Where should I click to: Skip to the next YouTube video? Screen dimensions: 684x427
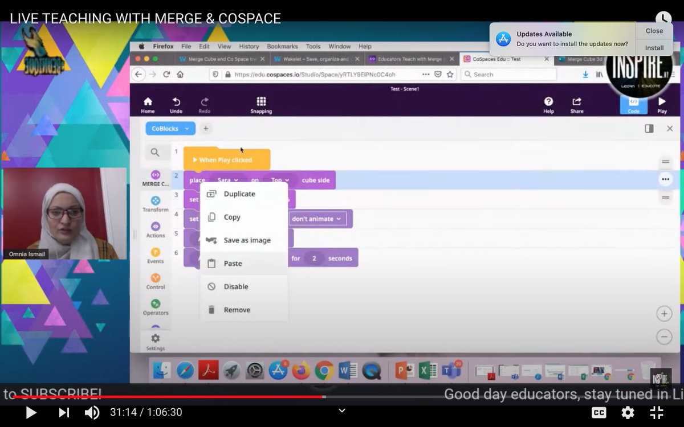pyautogui.click(x=64, y=412)
